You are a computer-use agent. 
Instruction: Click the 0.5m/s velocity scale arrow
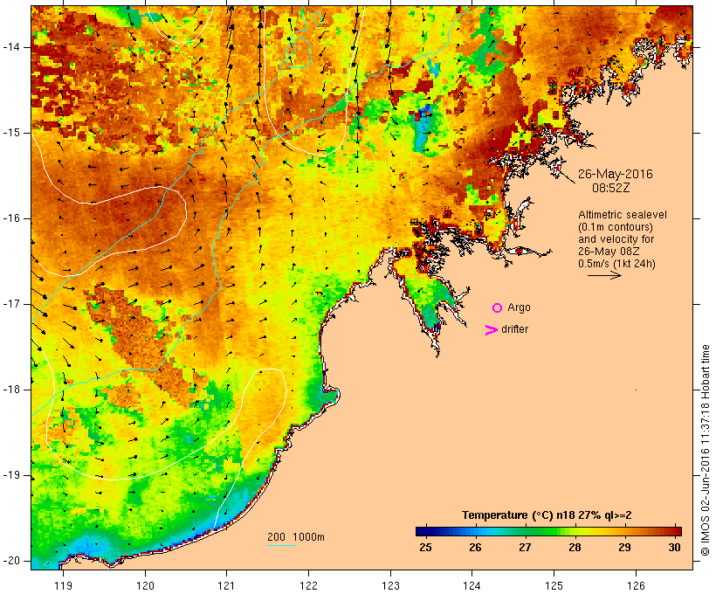tap(604, 275)
